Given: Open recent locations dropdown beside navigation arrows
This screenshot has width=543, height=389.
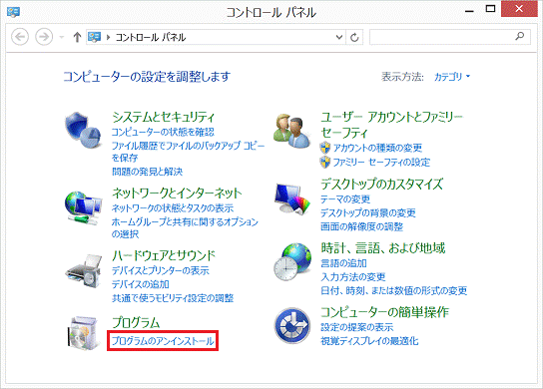Looking at the screenshot, I should [62, 37].
